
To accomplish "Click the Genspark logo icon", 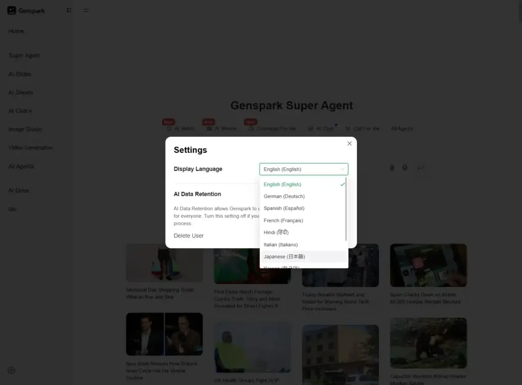I will click(x=12, y=10).
